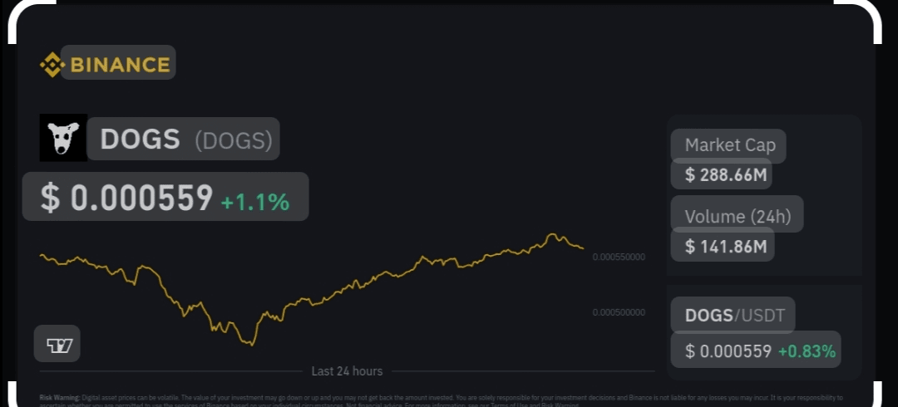Click the 0.000550000 axis label
This screenshot has height=407, width=898.
click(619, 257)
